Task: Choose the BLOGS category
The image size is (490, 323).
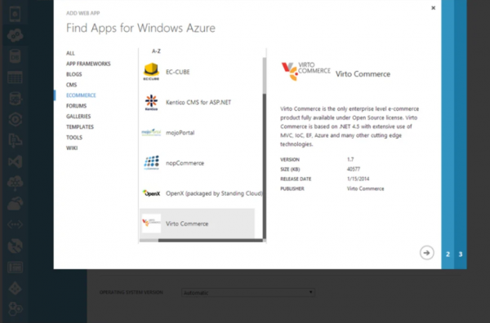Action: point(73,74)
